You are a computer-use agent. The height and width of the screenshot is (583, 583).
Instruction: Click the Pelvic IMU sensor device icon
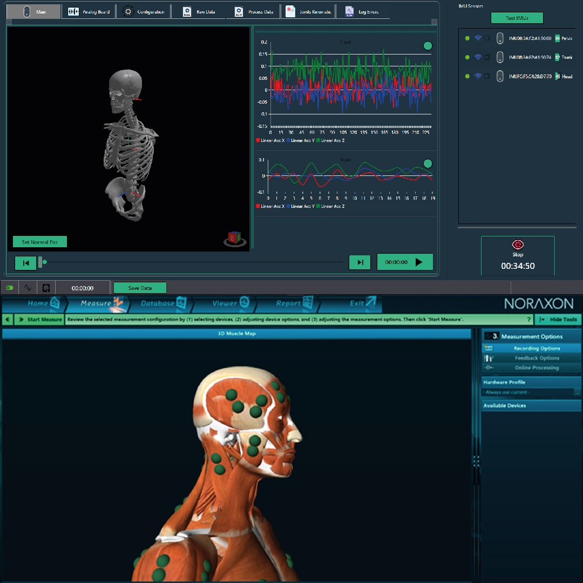click(500, 38)
